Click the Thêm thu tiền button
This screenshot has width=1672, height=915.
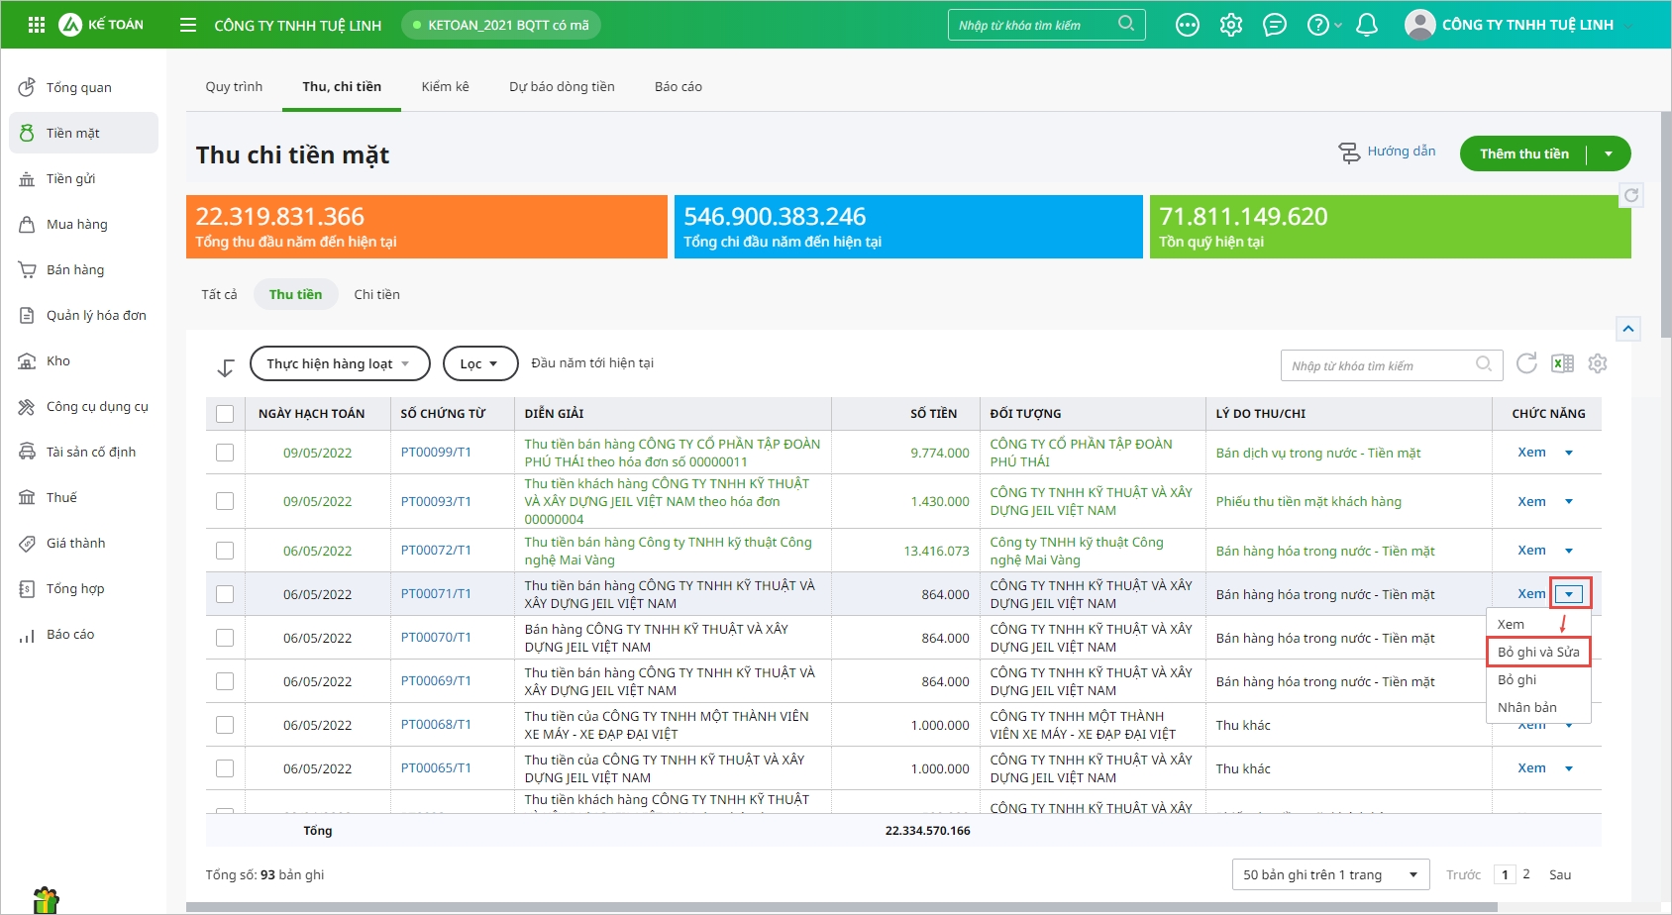(1523, 153)
